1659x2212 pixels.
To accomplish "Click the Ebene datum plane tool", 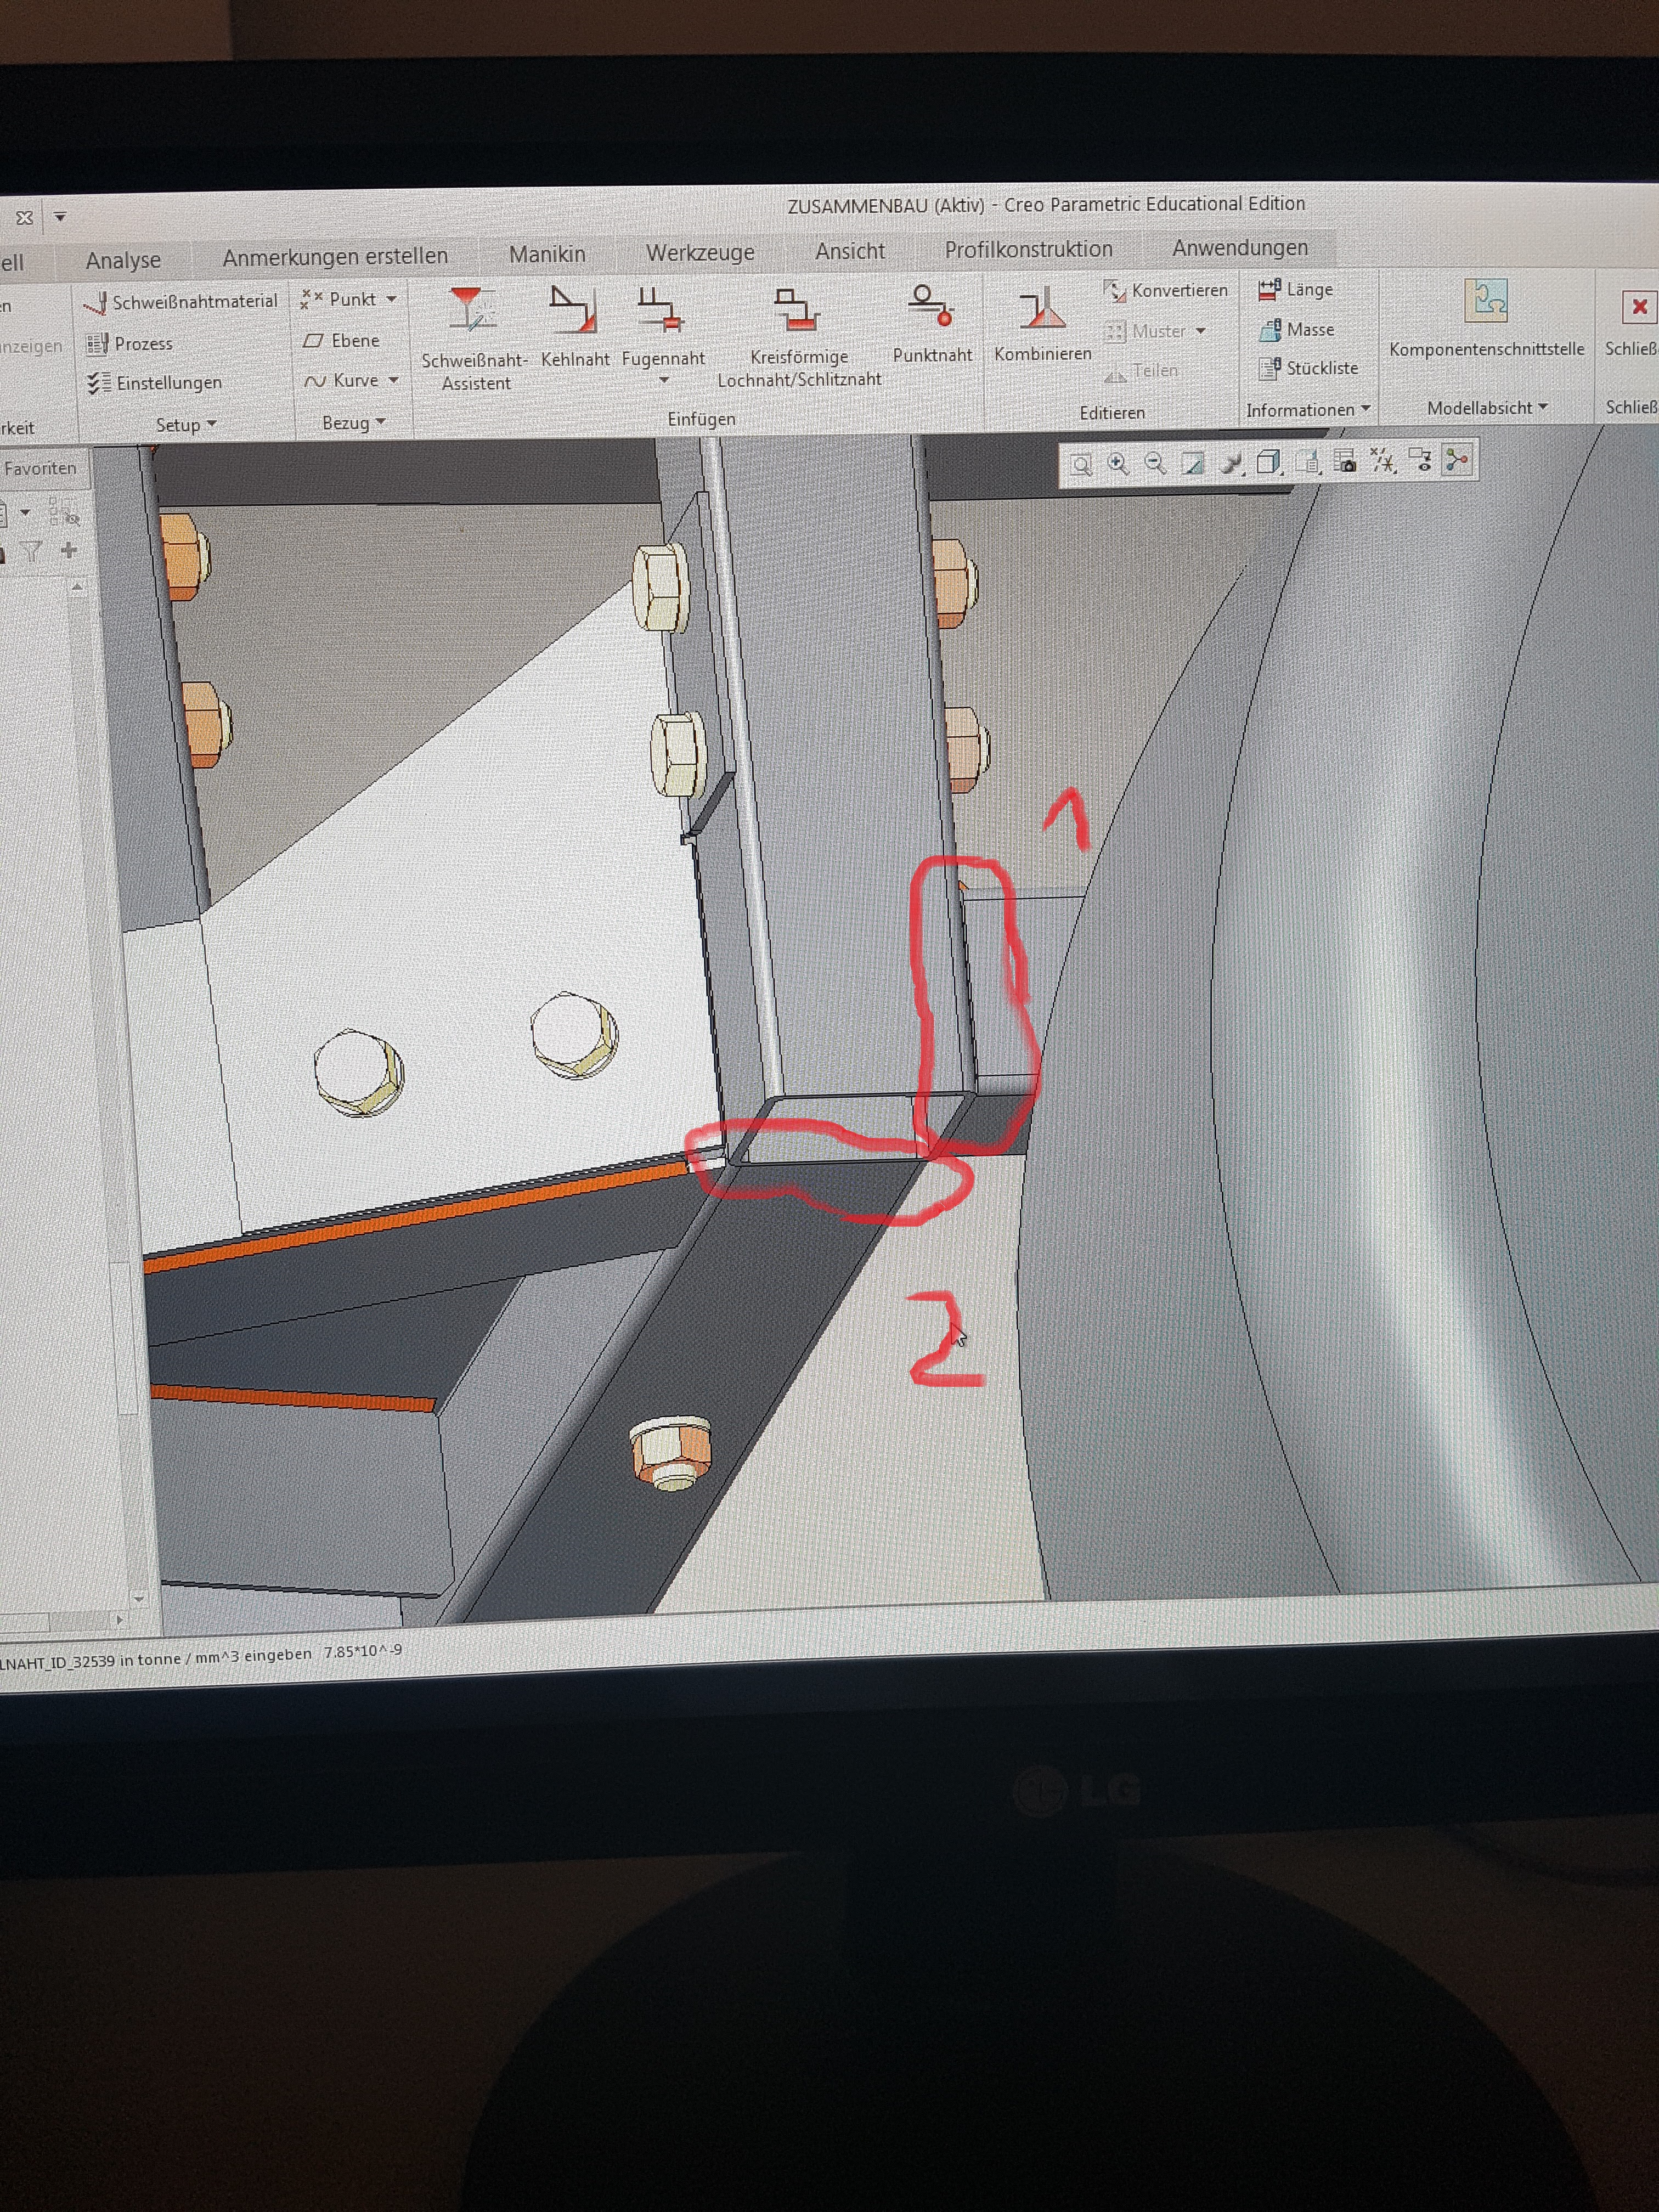I will coord(342,341).
